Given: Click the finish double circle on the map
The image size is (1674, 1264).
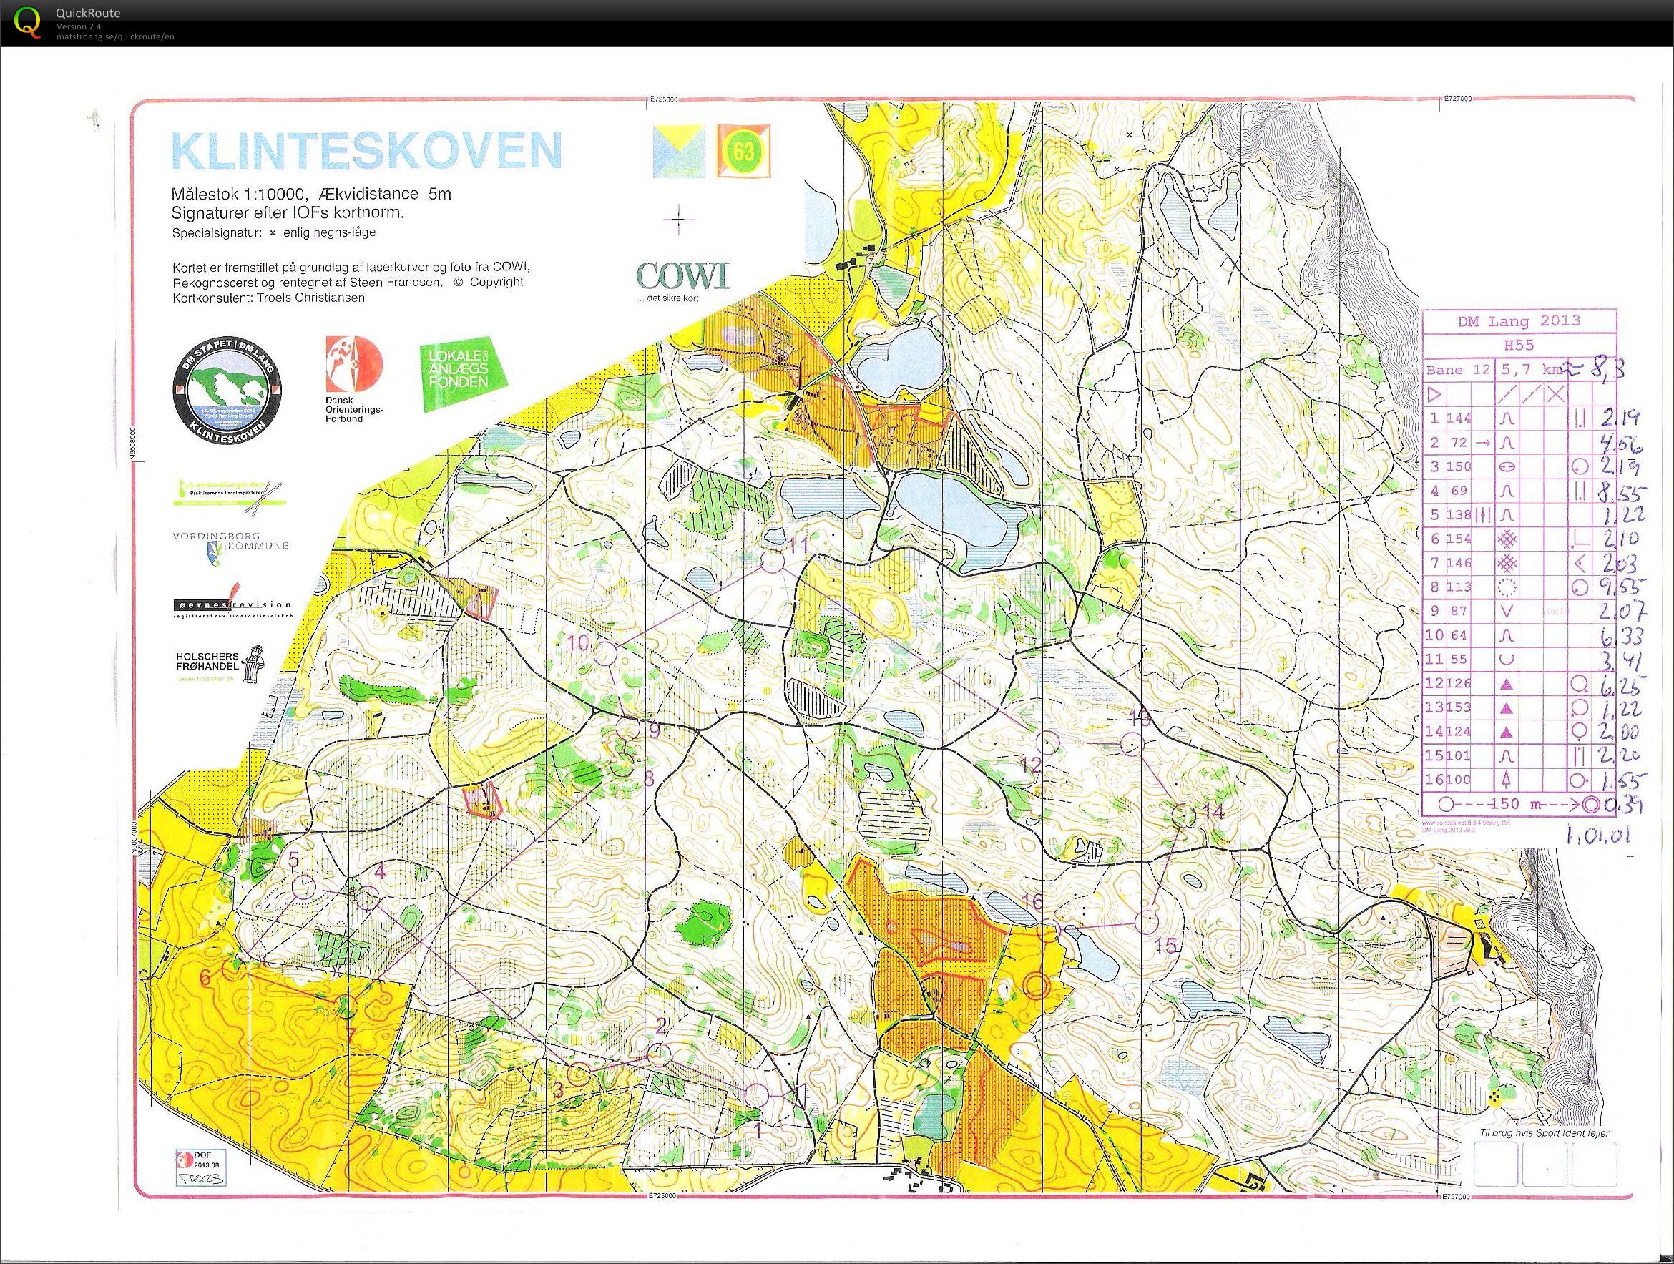Looking at the screenshot, I should 1037,985.
